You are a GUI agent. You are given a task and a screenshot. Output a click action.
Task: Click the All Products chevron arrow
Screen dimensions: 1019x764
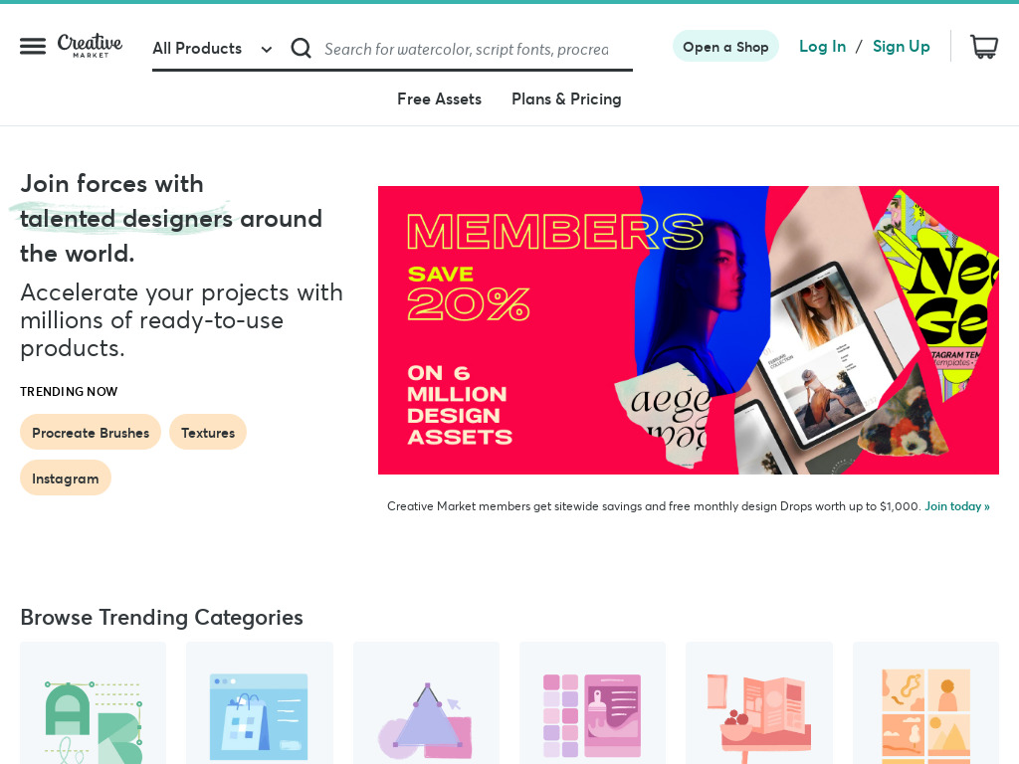(267, 50)
